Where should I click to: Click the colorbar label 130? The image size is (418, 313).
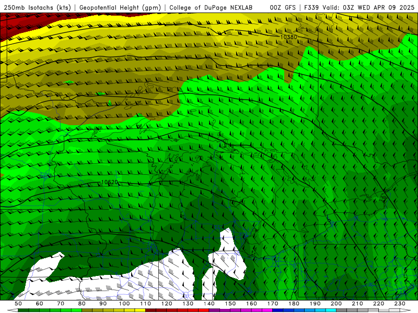[188, 304]
